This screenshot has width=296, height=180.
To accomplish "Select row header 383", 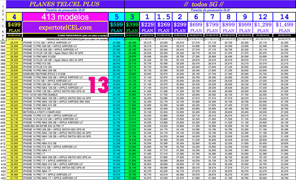I will (3, 43).
